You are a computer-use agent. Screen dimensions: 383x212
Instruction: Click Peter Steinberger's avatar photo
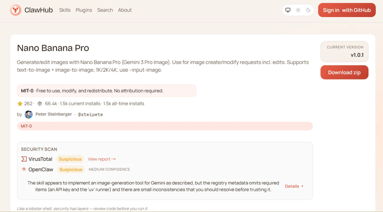tap(29, 115)
